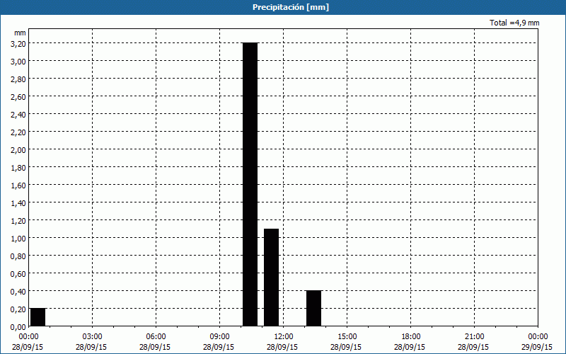Select the 1,00 y-axis value

point(18,238)
